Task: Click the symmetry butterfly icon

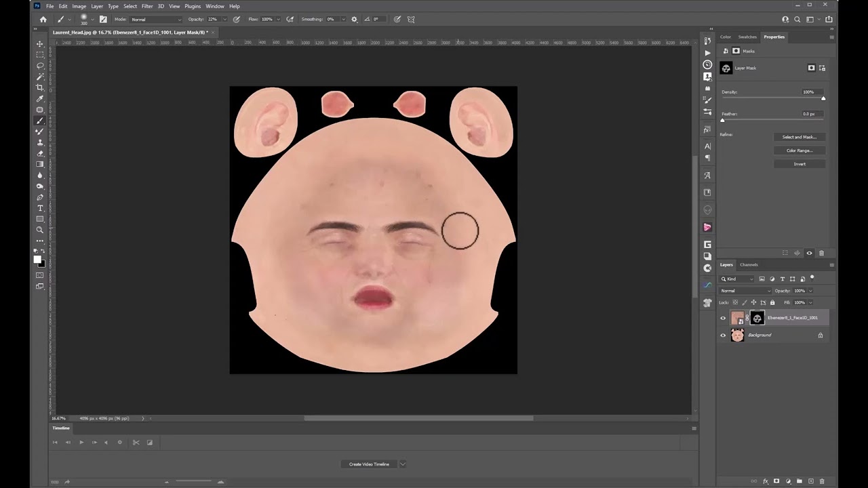Action: pos(411,20)
